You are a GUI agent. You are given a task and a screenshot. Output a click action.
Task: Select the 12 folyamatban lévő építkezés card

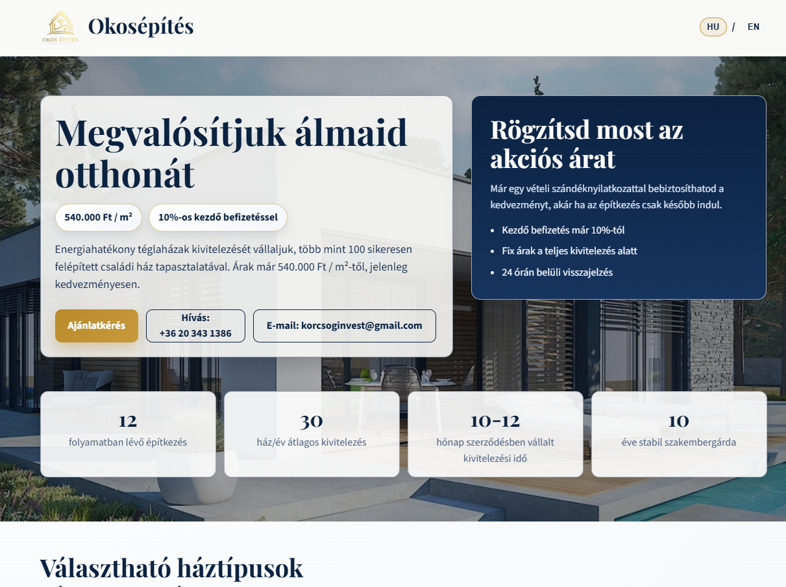pos(128,433)
